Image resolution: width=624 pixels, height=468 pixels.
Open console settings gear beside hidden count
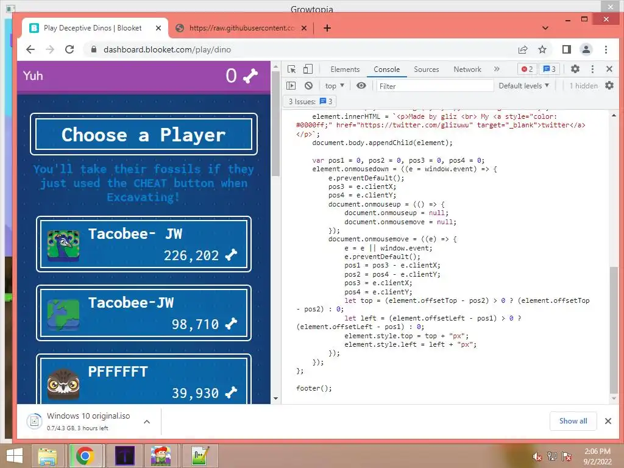point(609,85)
